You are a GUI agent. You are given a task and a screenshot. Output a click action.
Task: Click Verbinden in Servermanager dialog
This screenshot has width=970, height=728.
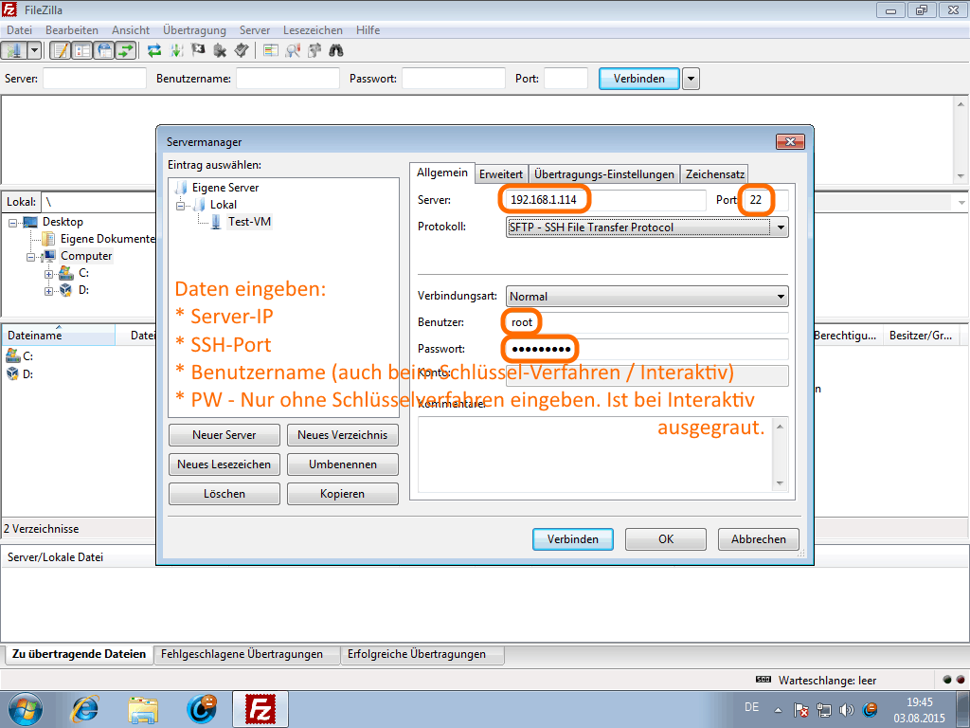point(573,539)
